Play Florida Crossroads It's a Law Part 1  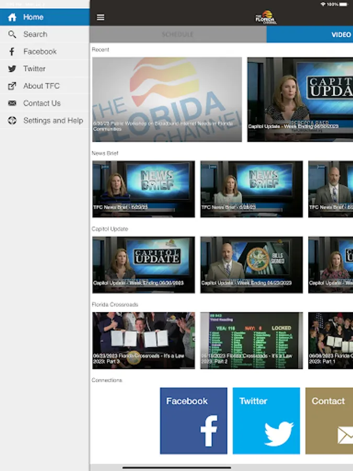coord(331,340)
